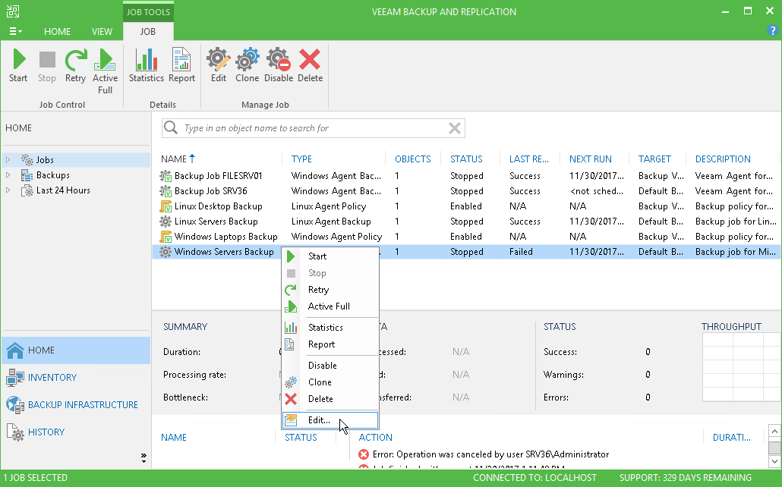Image resolution: width=782 pixels, height=487 pixels.
Task: Sort log by DURATION column
Action: [732, 438]
